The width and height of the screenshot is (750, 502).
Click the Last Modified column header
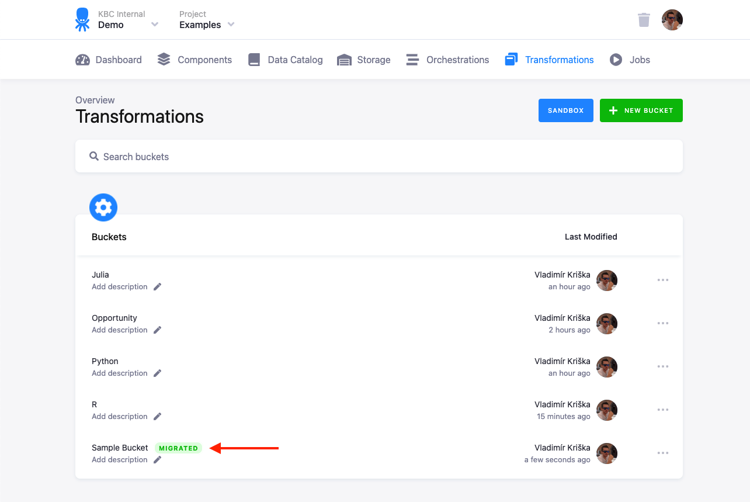point(591,237)
